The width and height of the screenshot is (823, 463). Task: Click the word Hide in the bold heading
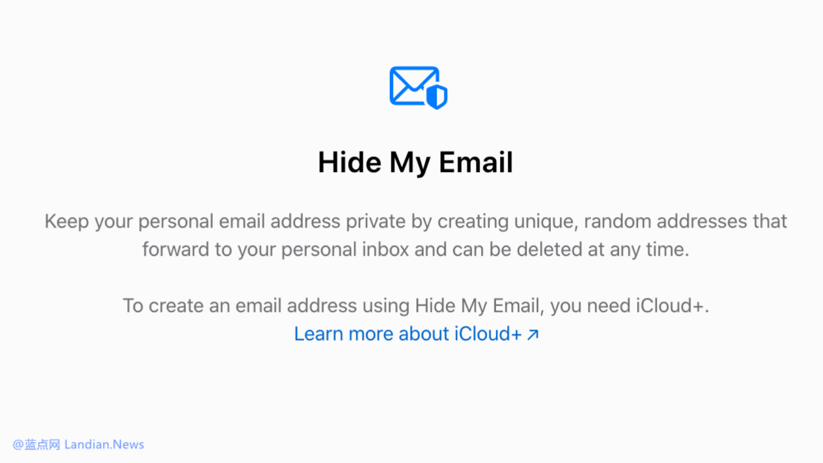point(349,163)
